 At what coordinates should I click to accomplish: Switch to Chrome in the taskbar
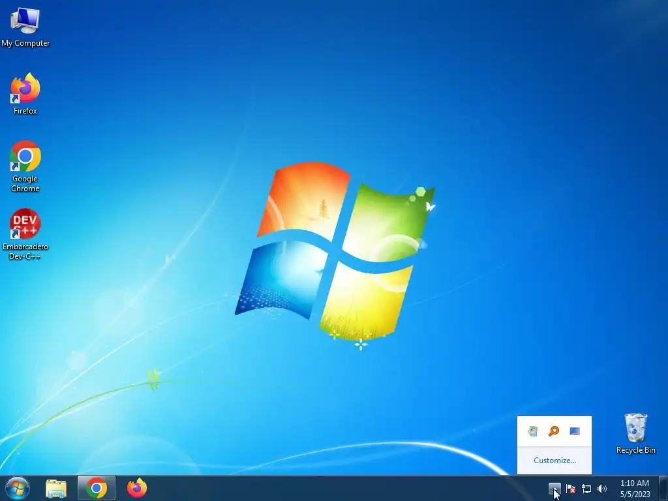point(97,488)
